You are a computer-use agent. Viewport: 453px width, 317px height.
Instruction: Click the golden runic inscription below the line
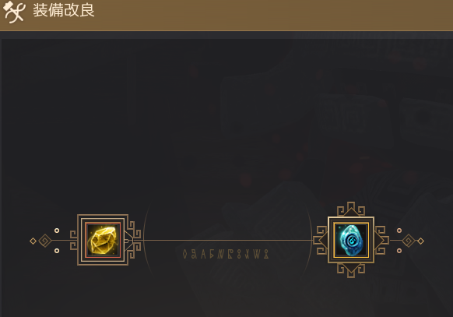(x=226, y=254)
